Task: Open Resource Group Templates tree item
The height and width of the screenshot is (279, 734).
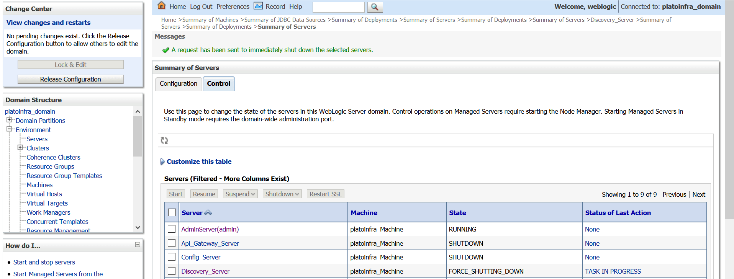Action: click(x=64, y=176)
